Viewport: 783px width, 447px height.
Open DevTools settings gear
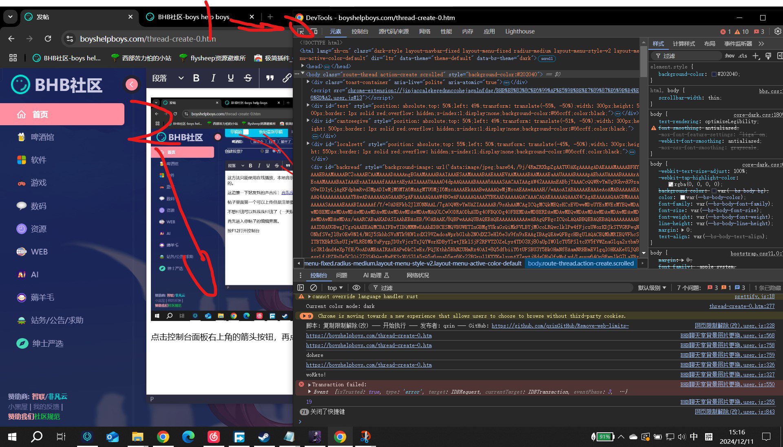click(778, 31)
